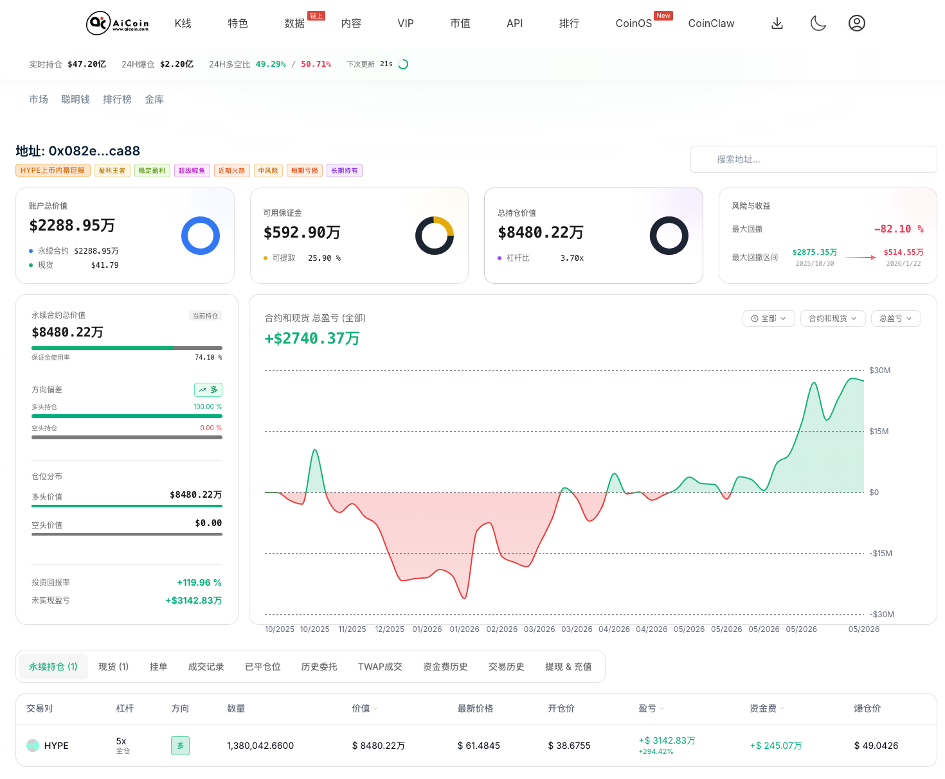Click the green long direction badge in HYPE row

(180, 746)
